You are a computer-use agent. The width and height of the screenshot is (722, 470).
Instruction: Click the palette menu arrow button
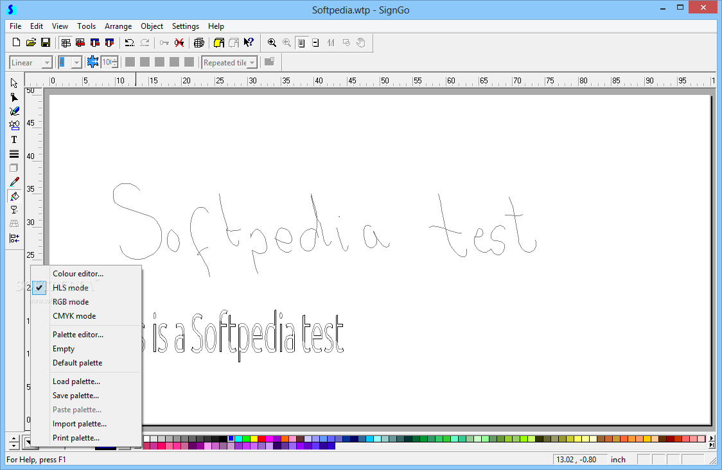click(x=28, y=443)
